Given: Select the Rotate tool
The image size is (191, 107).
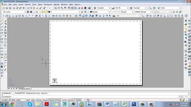Looking at the screenshot, I should [5, 39].
